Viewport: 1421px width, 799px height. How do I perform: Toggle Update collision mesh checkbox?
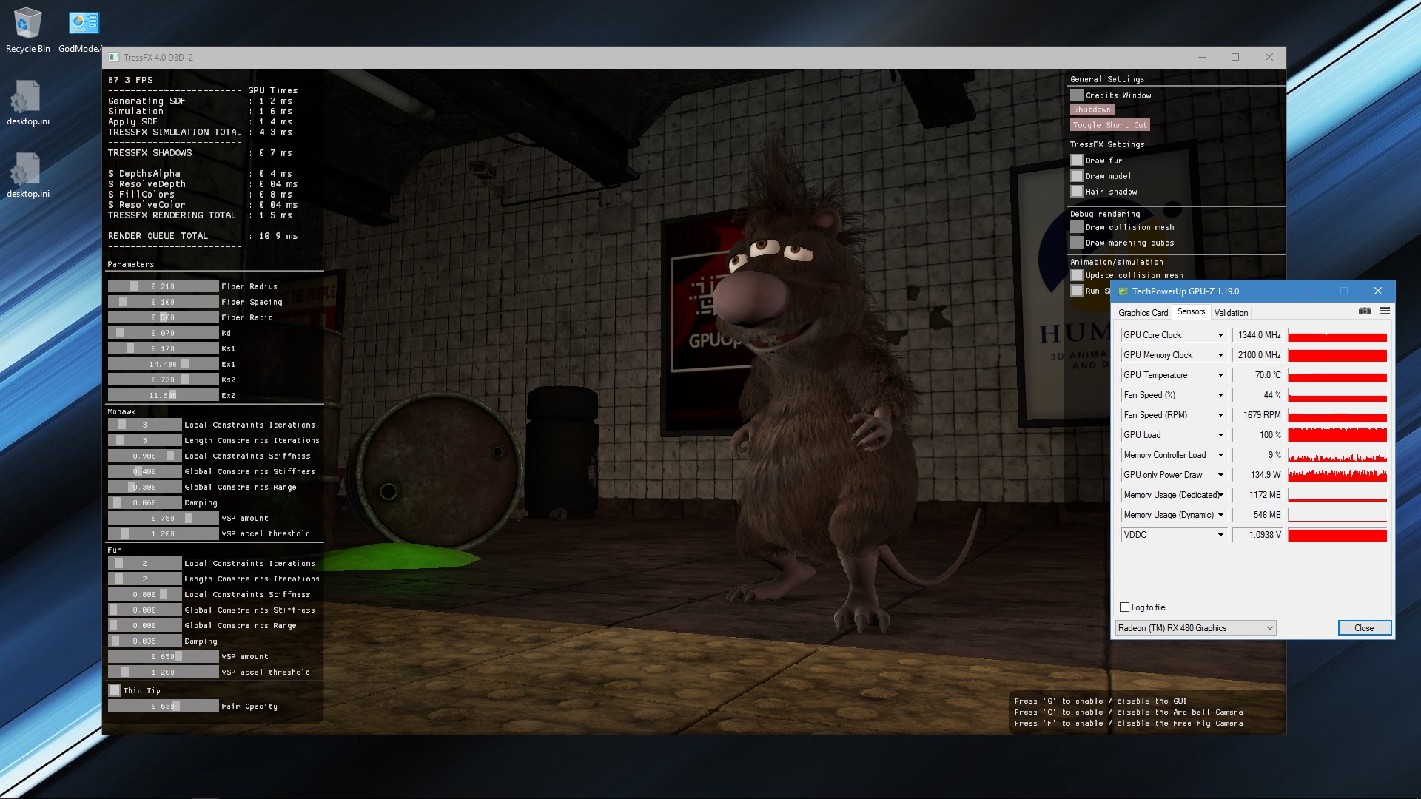point(1077,275)
